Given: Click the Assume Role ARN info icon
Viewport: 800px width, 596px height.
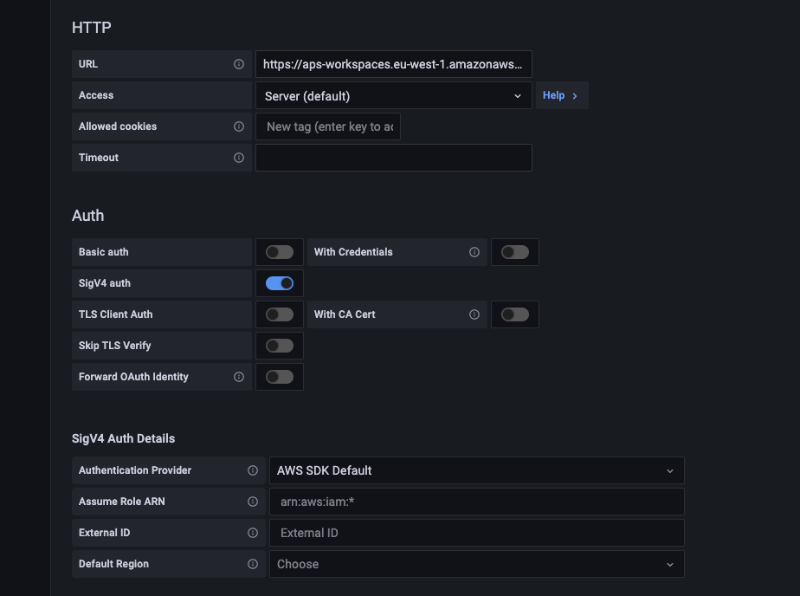Looking at the screenshot, I should [x=253, y=501].
